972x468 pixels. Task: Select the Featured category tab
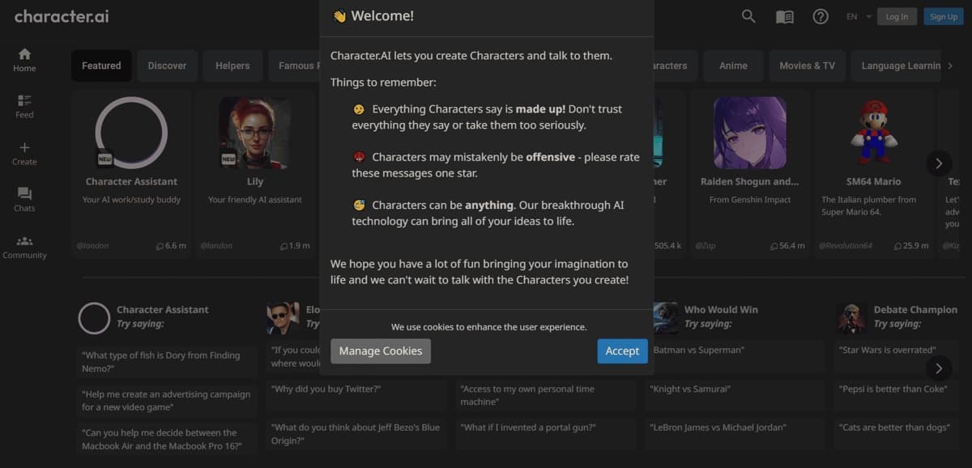click(x=101, y=66)
